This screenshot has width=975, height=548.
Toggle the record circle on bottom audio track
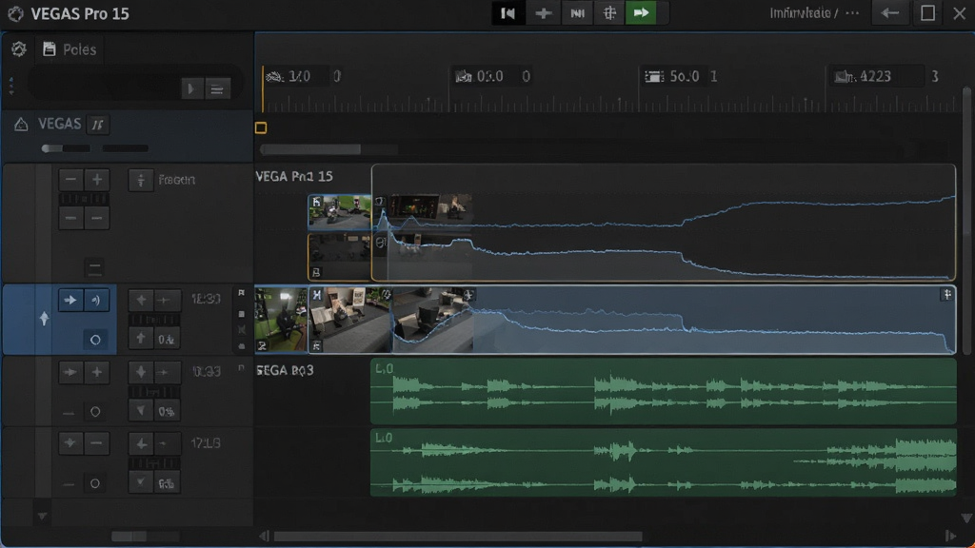click(95, 483)
